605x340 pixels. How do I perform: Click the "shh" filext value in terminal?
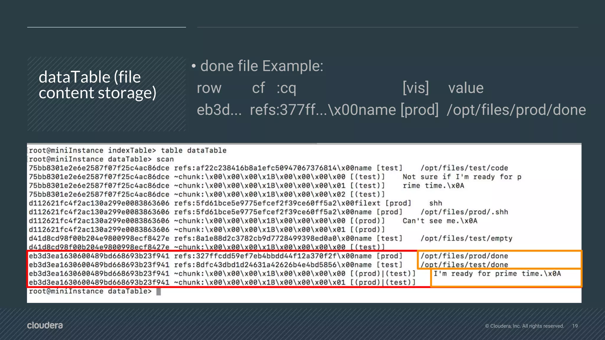pos(436,203)
